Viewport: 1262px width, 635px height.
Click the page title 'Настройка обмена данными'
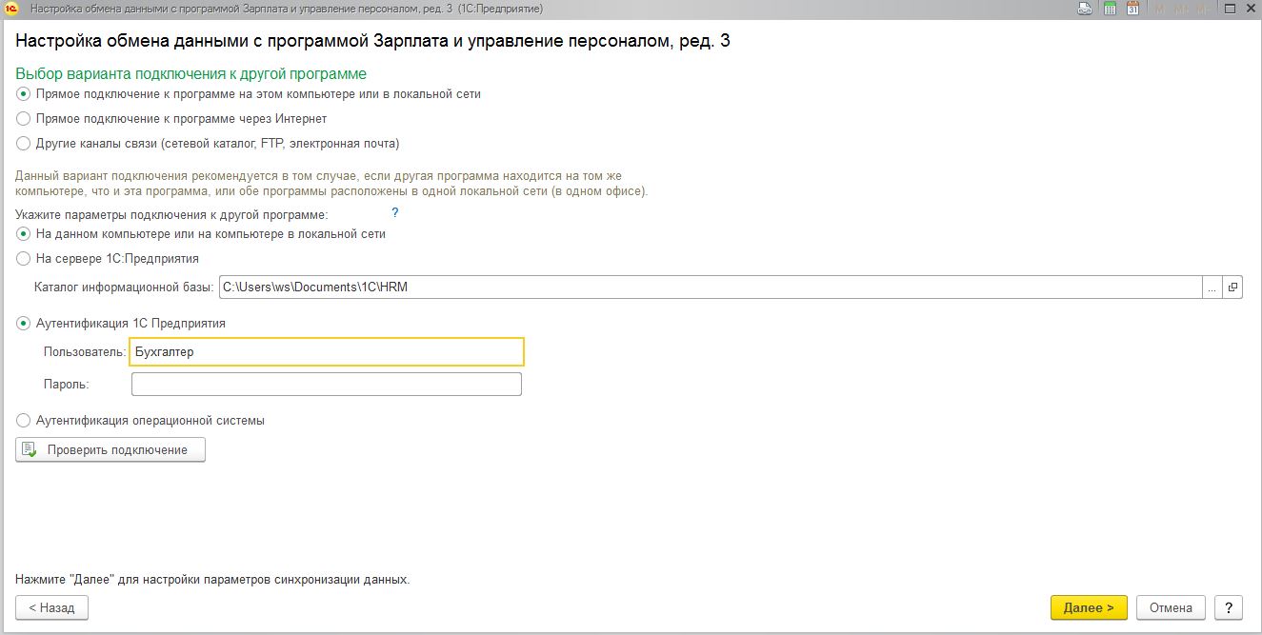[373, 41]
